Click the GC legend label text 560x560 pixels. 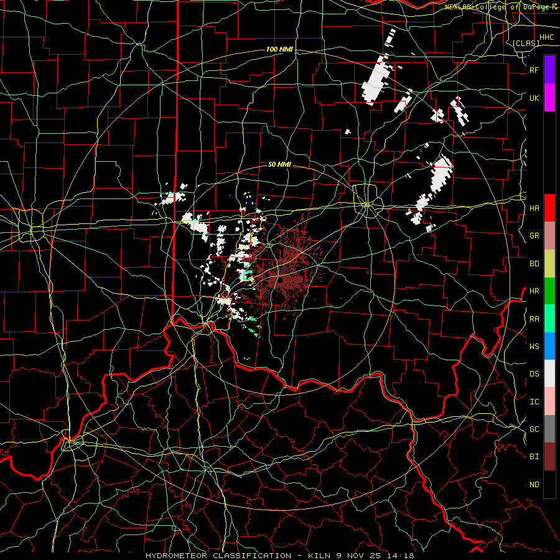pos(534,429)
